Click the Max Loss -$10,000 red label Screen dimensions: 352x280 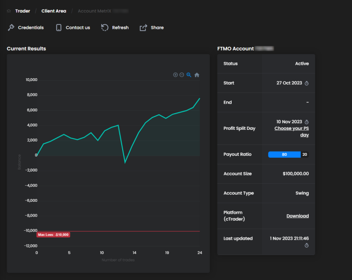click(53, 235)
